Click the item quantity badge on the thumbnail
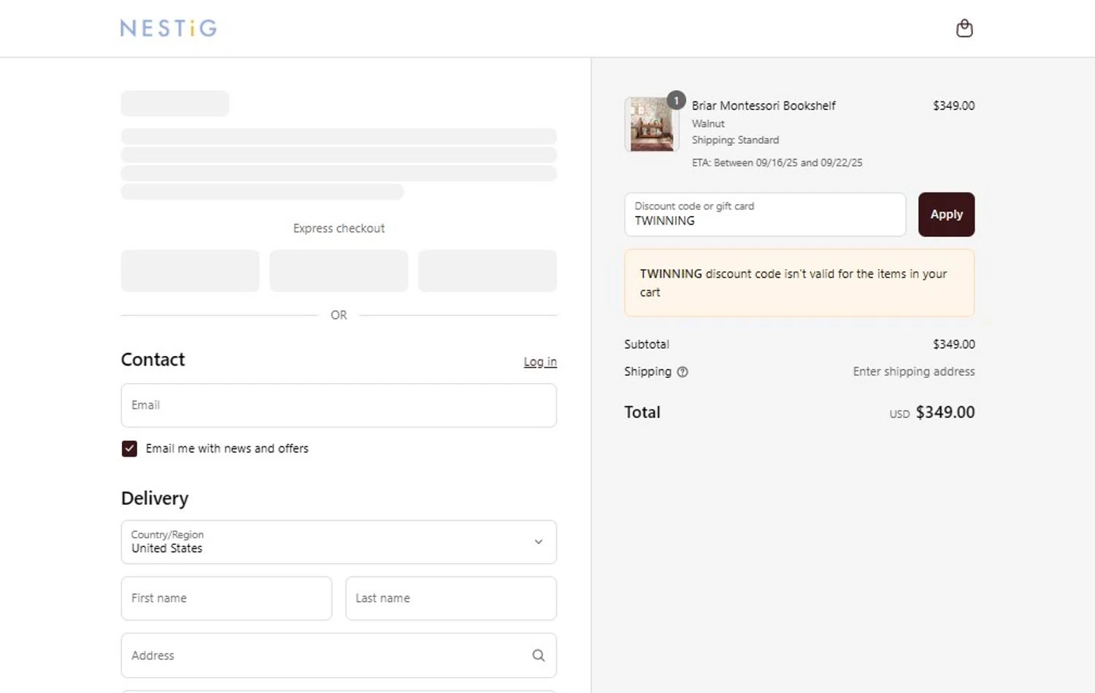This screenshot has height=693, width=1095. coord(677,101)
